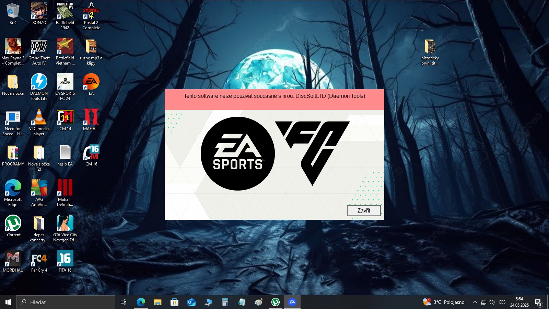
Task: Open the notification center
Action: click(x=538, y=302)
